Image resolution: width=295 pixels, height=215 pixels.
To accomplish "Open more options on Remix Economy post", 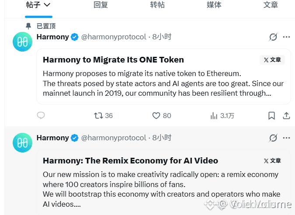I will click(x=286, y=138).
